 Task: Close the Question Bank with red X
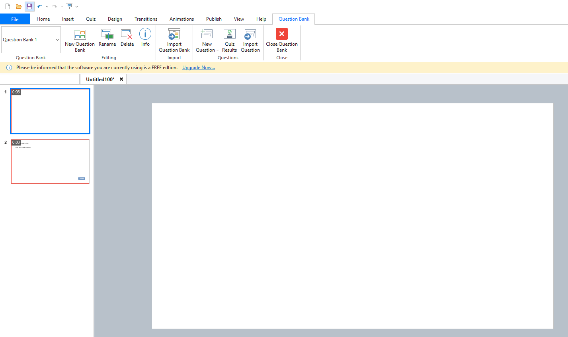point(282,34)
